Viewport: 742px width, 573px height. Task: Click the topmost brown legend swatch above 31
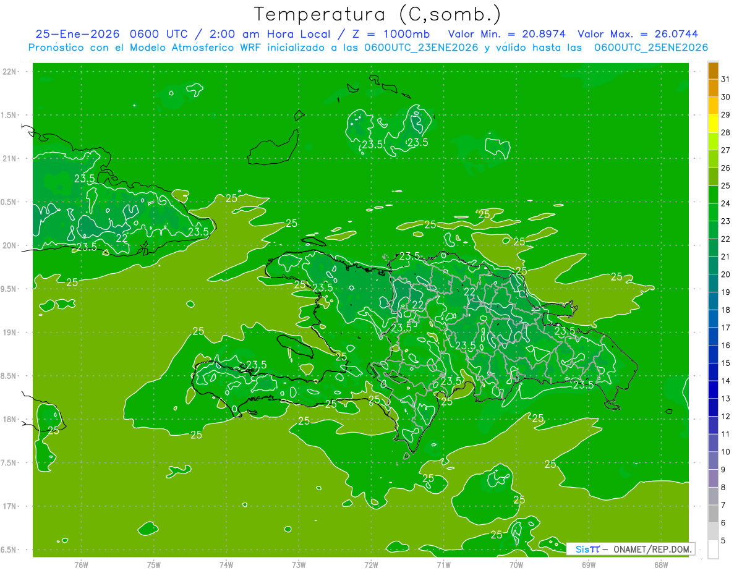713,70
